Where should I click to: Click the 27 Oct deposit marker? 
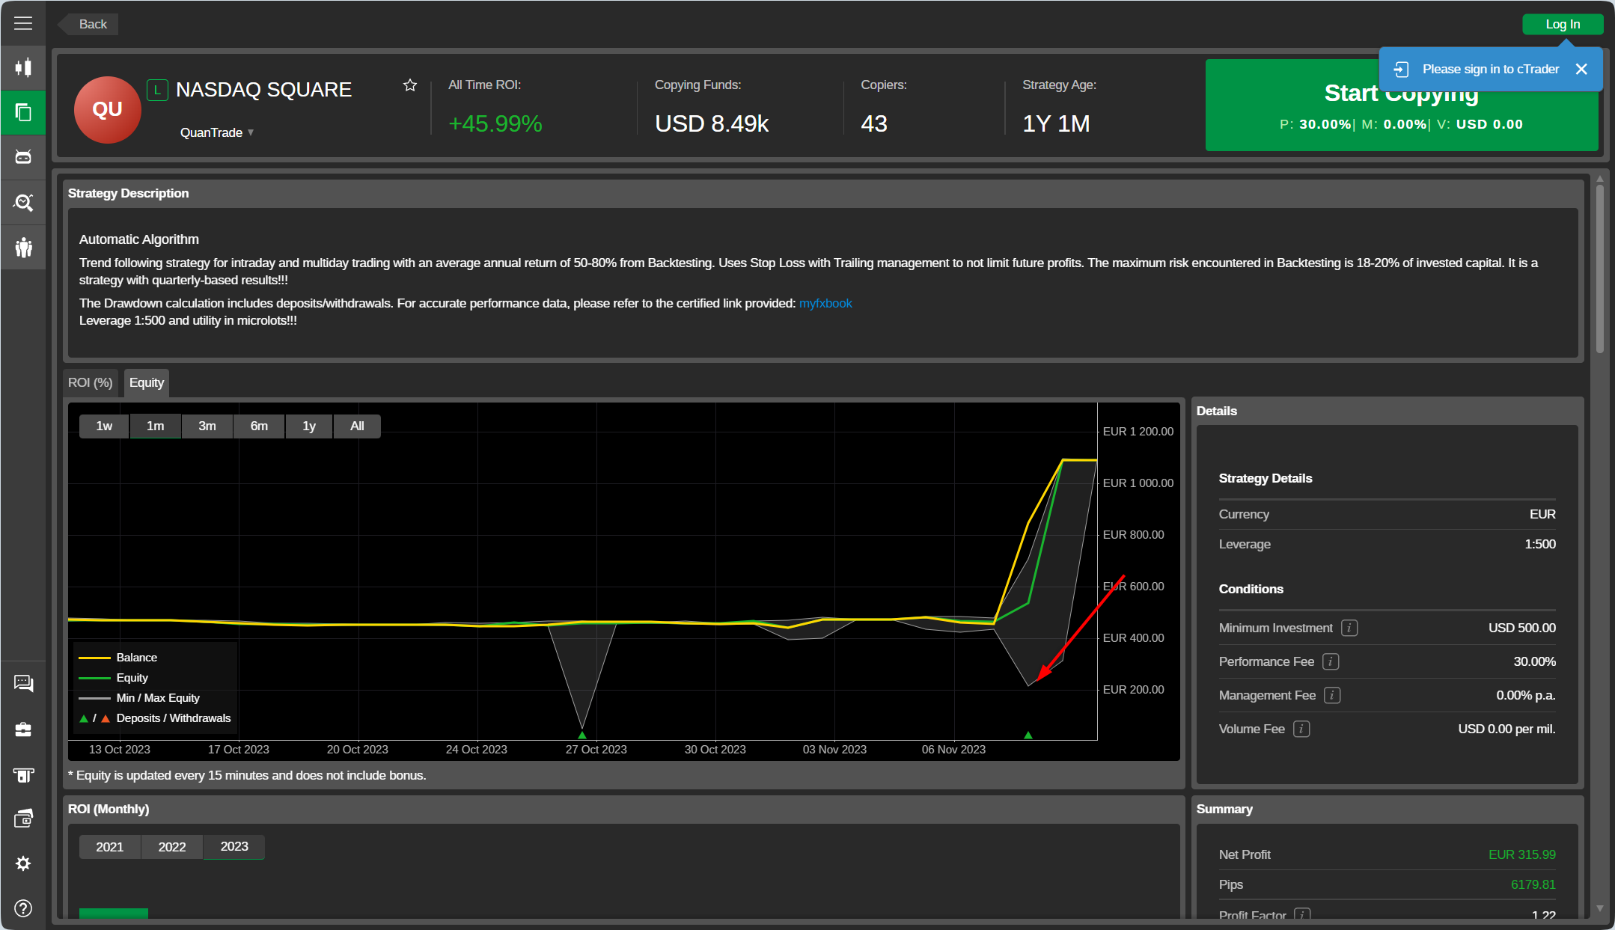[x=582, y=735]
